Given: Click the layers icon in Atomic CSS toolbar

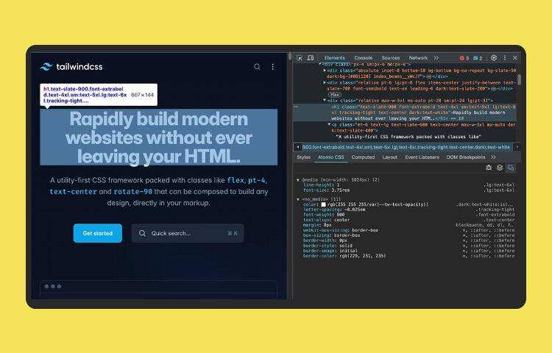Looking at the screenshot, I should 500,168.
